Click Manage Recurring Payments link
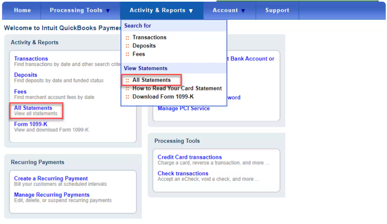387x224 pixels. pos(52,195)
